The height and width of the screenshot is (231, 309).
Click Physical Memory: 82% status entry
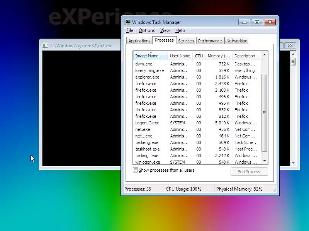point(239,189)
